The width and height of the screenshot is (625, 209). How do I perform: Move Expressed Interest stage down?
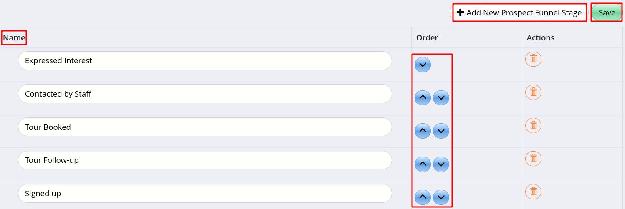click(423, 65)
